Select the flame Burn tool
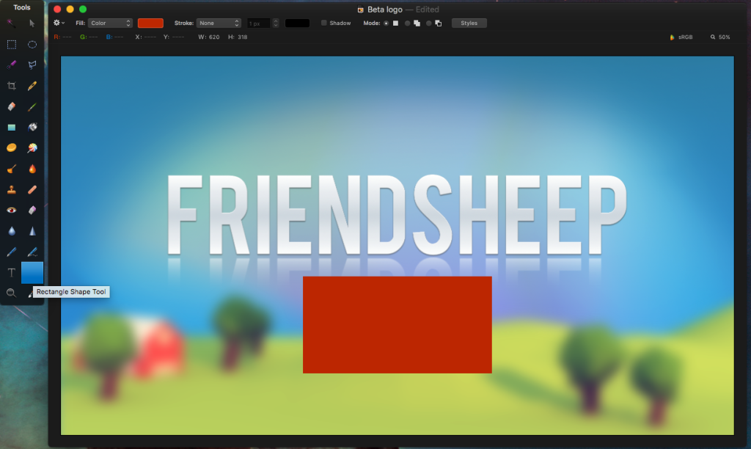This screenshot has width=751, height=449. tap(32, 169)
